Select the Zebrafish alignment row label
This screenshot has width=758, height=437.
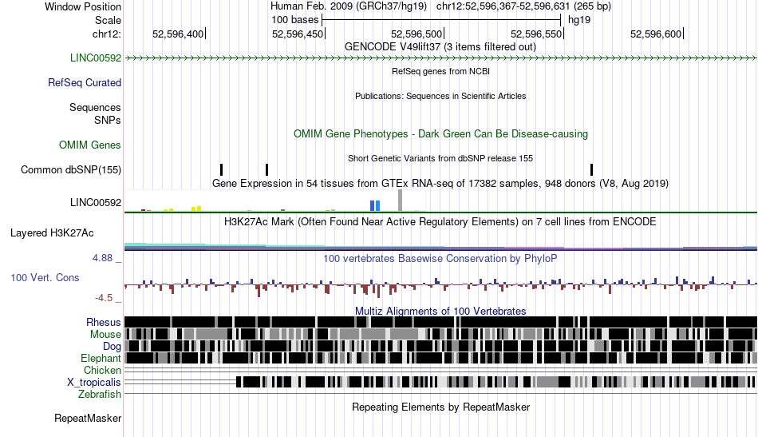(x=100, y=395)
